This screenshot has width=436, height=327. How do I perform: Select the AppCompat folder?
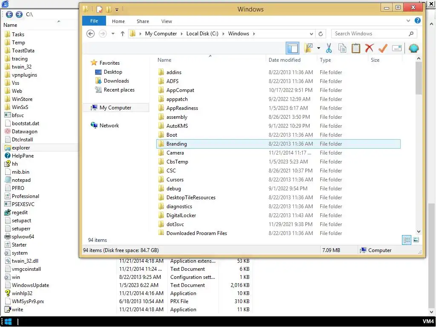click(x=180, y=90)
